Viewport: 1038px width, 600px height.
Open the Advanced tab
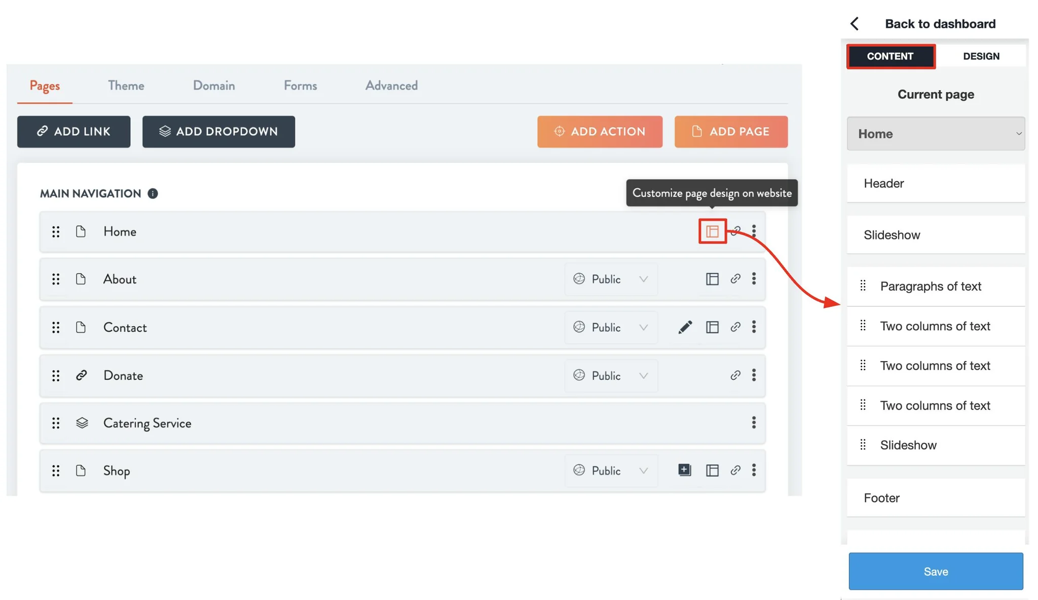pos(391,86)
